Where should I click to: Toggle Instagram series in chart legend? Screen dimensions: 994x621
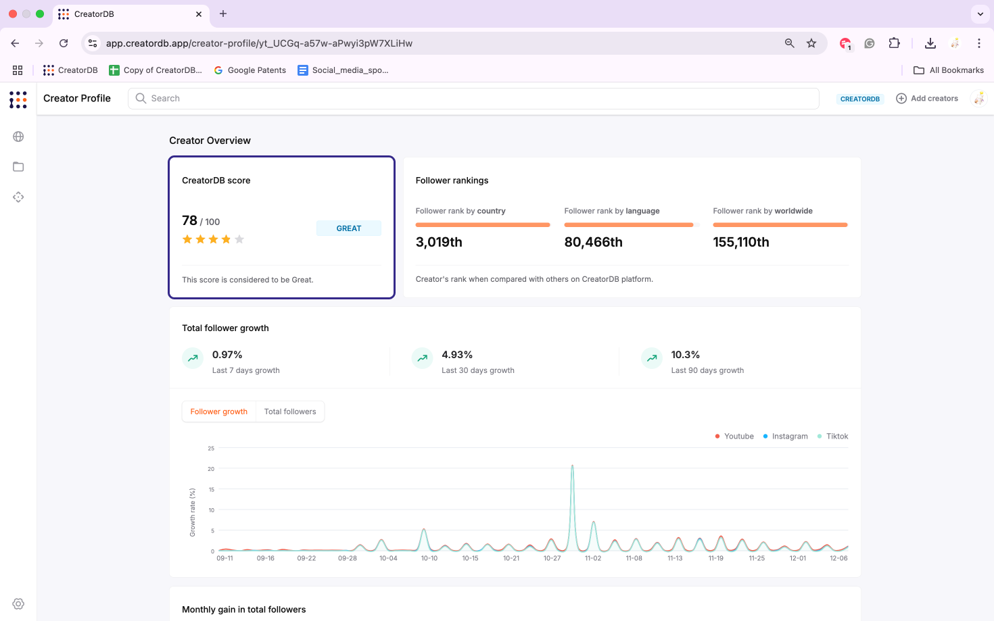coord(786,437)
